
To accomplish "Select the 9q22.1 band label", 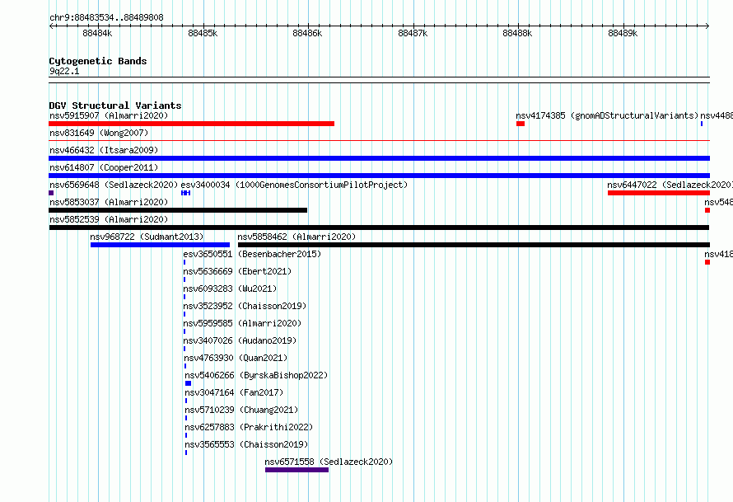I will [64, 71].
